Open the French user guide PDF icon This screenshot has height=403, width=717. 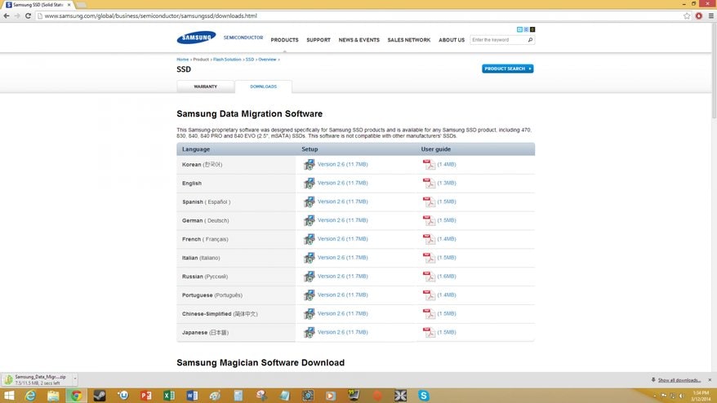point(429,239)
